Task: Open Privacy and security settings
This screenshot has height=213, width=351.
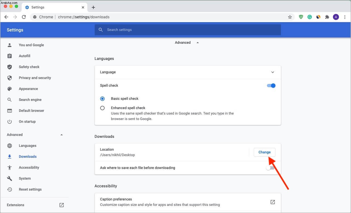Action: [35, 78]
